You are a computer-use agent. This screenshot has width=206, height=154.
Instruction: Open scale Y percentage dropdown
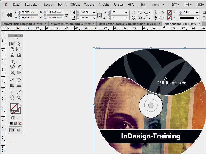tap(94, 18)
